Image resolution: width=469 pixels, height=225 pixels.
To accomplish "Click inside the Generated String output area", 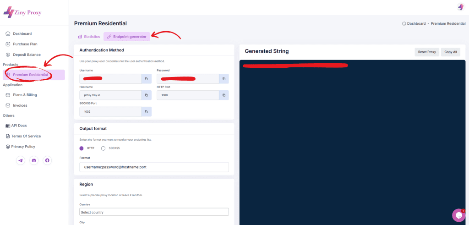I will [352, 143].
